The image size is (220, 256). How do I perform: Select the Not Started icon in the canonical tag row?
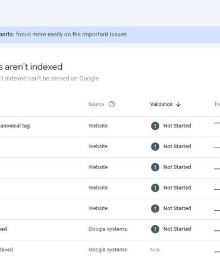point(155,126)
